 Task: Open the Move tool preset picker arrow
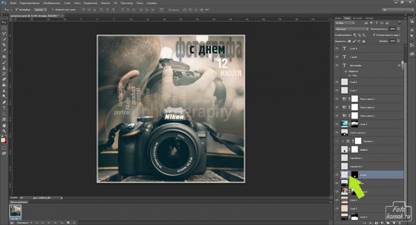(11, 9)
